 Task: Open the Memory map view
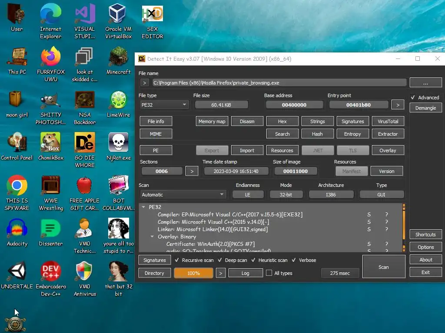click(x=212, y=121)
